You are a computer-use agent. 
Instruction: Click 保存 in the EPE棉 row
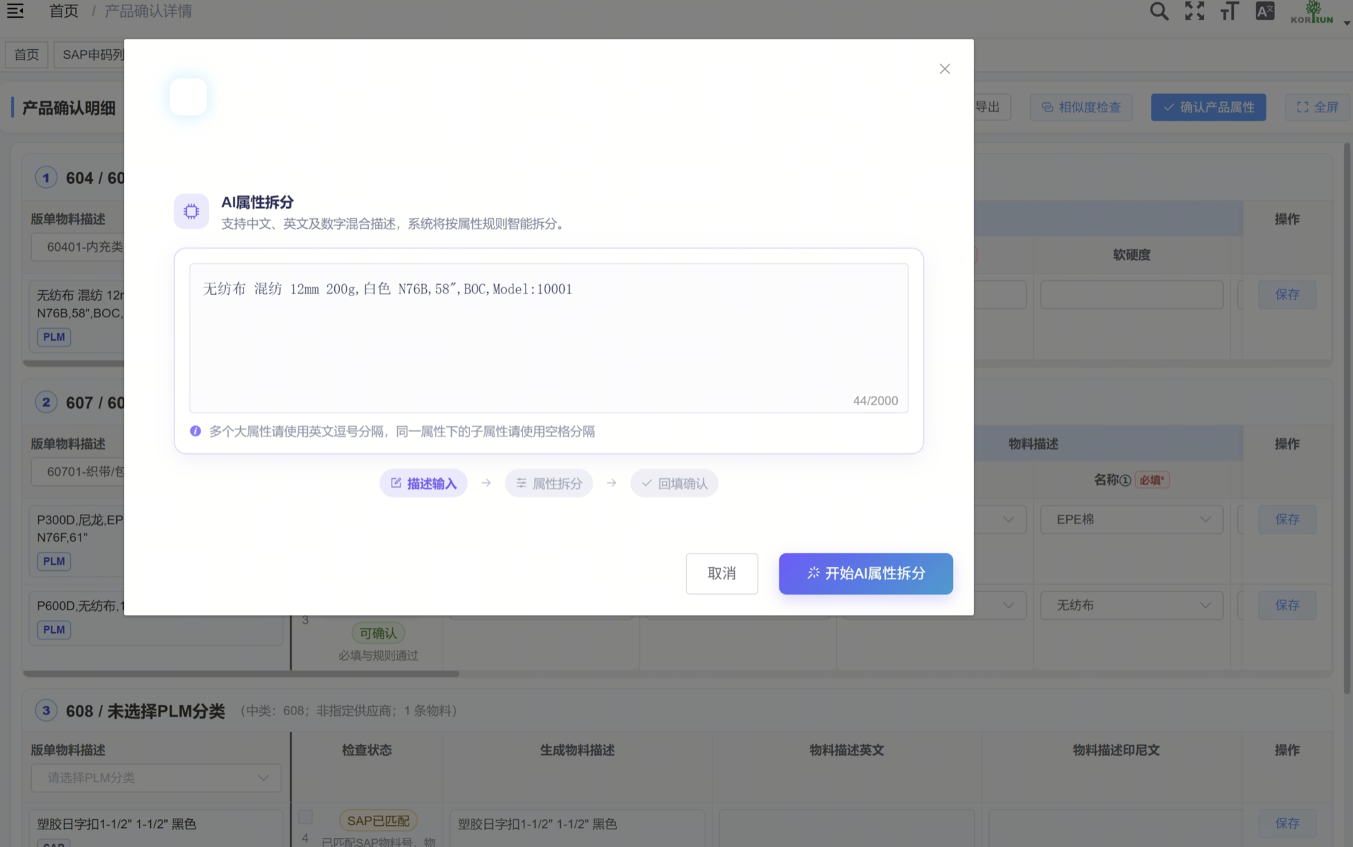click(1287, 520)
